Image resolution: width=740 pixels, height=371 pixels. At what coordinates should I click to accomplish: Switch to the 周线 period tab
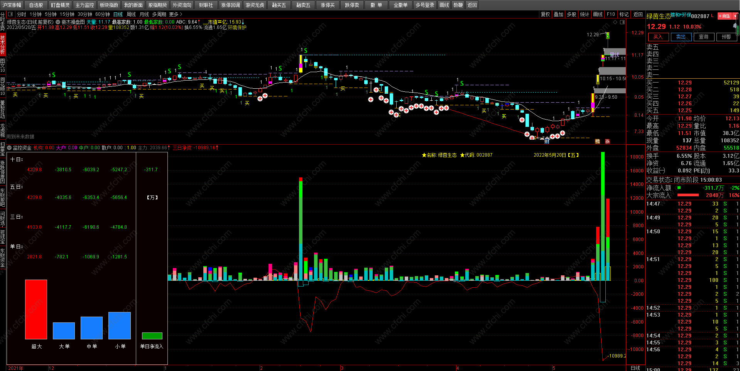(131, 14)
